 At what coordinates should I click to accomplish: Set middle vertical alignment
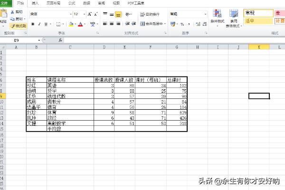click(x=112, y=14)
